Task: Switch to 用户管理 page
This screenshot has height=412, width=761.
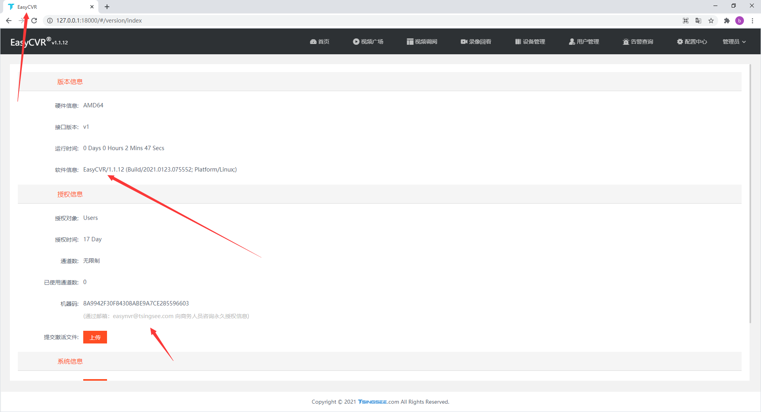Action: (584, 42)
